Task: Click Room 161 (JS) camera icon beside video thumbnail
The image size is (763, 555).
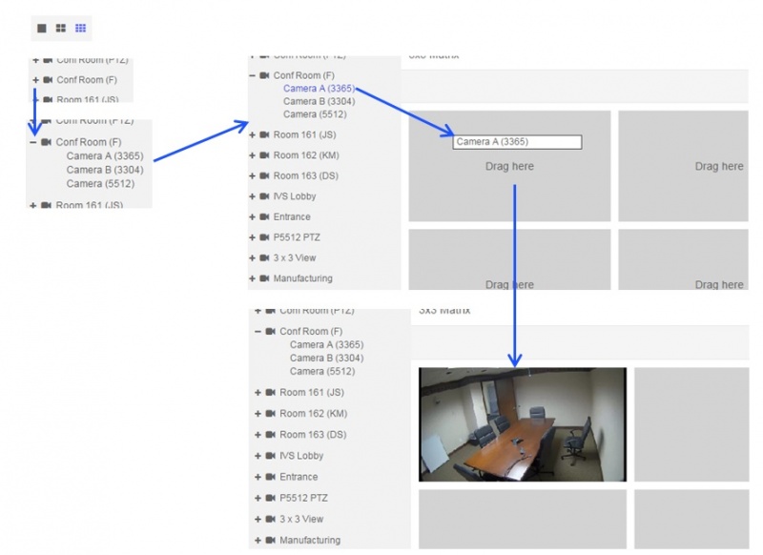Action: point(271,393)
